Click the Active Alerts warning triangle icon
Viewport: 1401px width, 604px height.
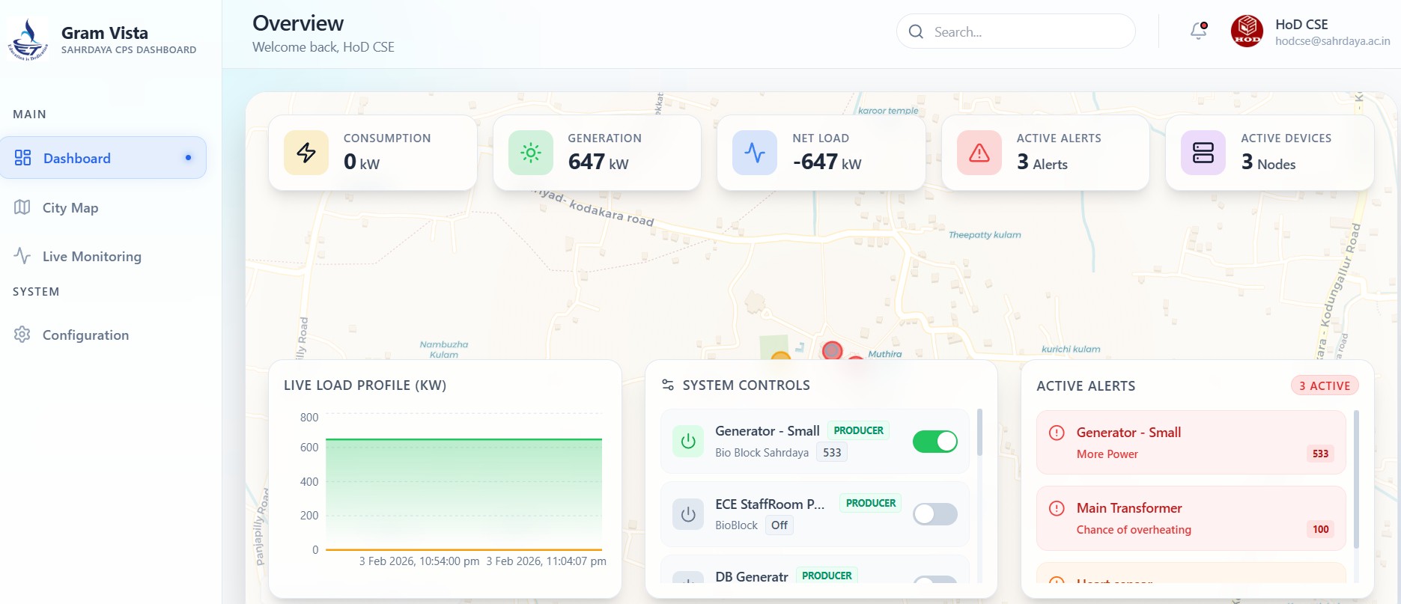979,153
